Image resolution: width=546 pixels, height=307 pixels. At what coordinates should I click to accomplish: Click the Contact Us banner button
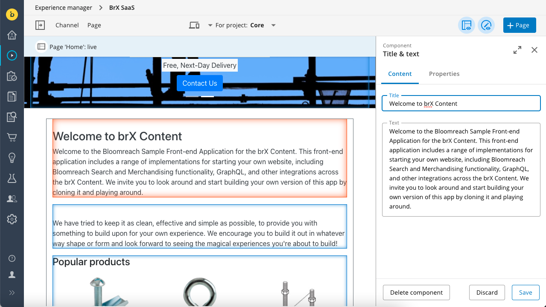(200, 83)
